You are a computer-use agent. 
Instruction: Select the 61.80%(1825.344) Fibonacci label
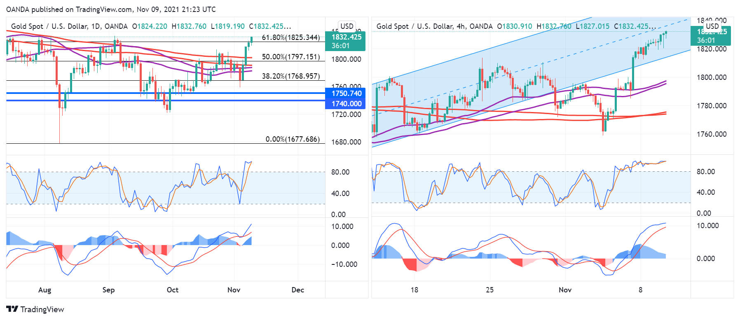point(291,37)
